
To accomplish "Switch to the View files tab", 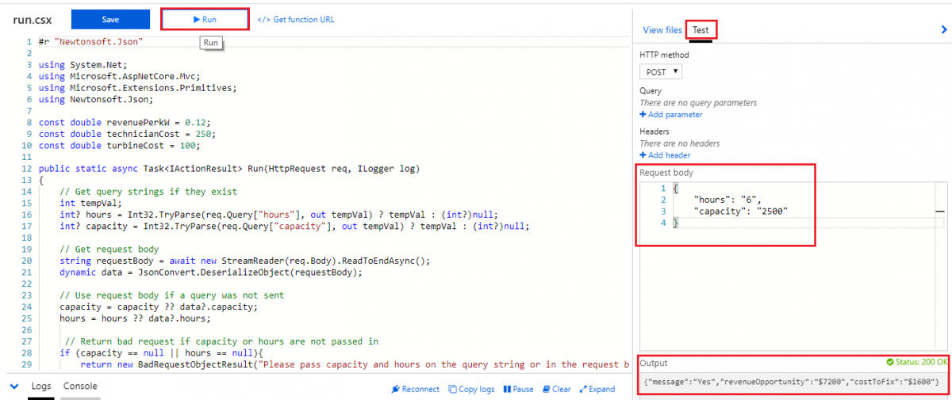I will pyautogui.click(x=662, y=30).
